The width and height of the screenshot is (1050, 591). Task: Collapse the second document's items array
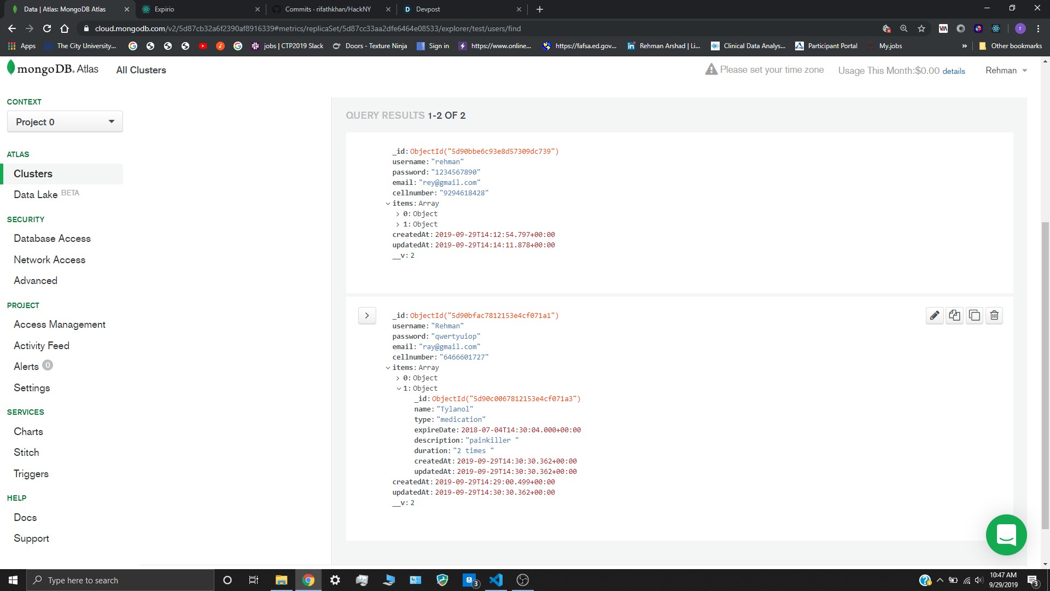tap(388, 368)
